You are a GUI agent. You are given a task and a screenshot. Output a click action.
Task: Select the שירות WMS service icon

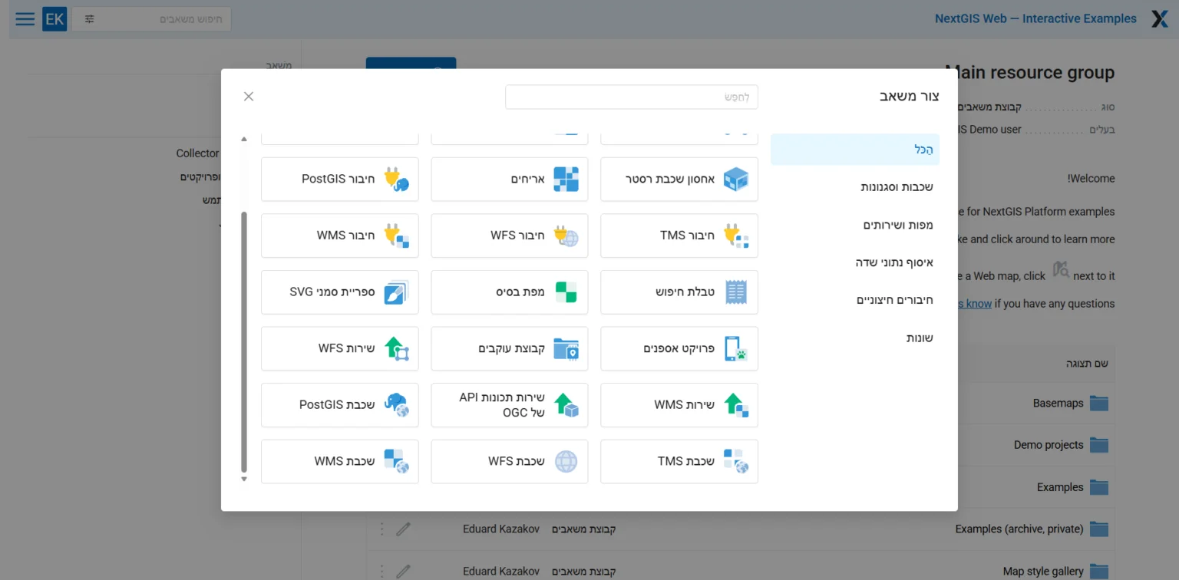(736, 405)
